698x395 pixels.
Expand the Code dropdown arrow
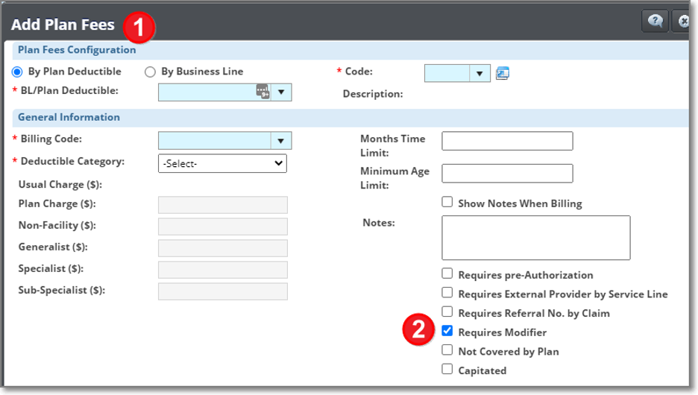tap(480, 73)
